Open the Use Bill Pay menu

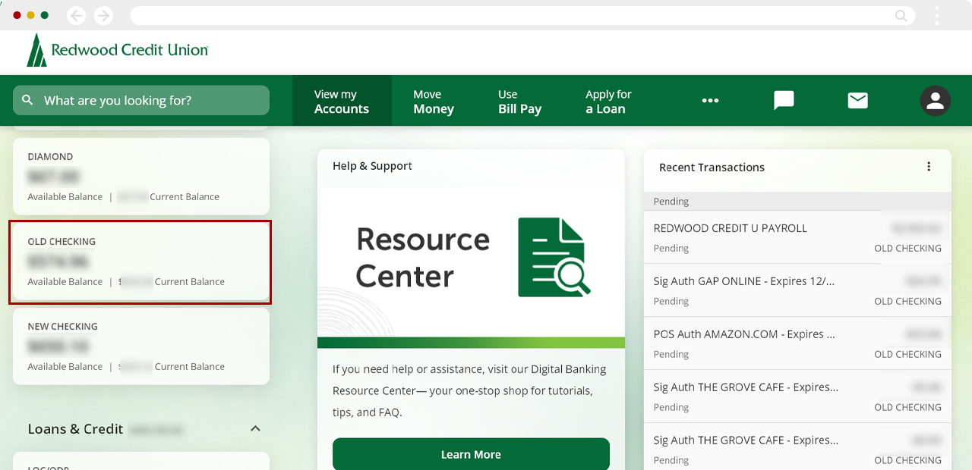coord(519,101)
